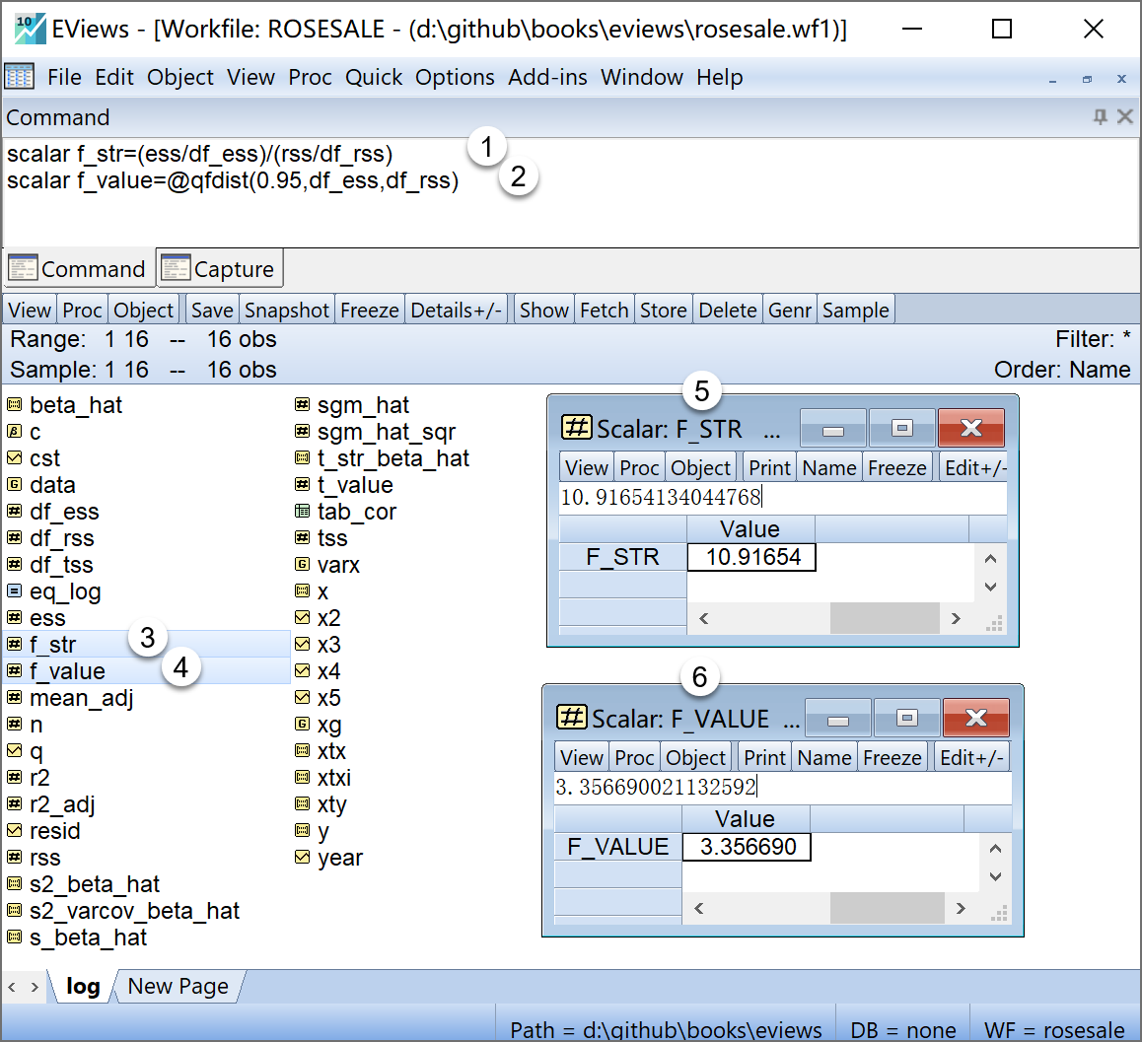Open the View dropdown in workfile toolbar

[x=30, y=311]
